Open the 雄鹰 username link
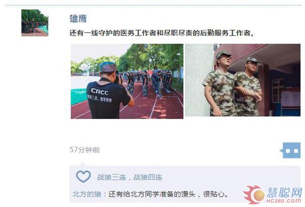 [78, 19]
